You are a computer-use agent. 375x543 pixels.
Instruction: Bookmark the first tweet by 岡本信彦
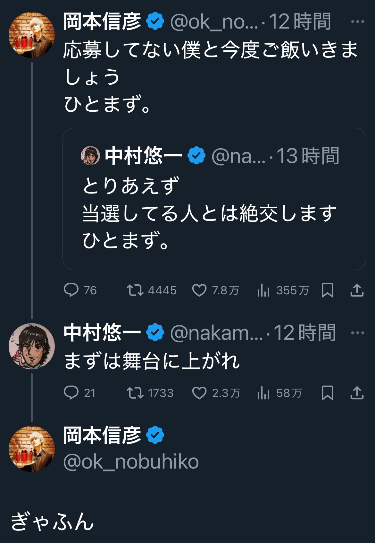click(x=327, y=290)
